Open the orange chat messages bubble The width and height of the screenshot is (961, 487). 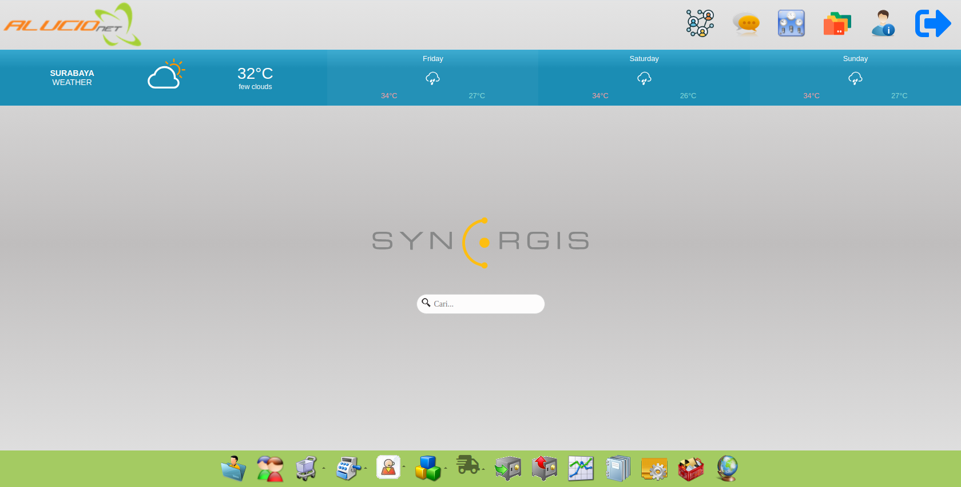[746, 23]
